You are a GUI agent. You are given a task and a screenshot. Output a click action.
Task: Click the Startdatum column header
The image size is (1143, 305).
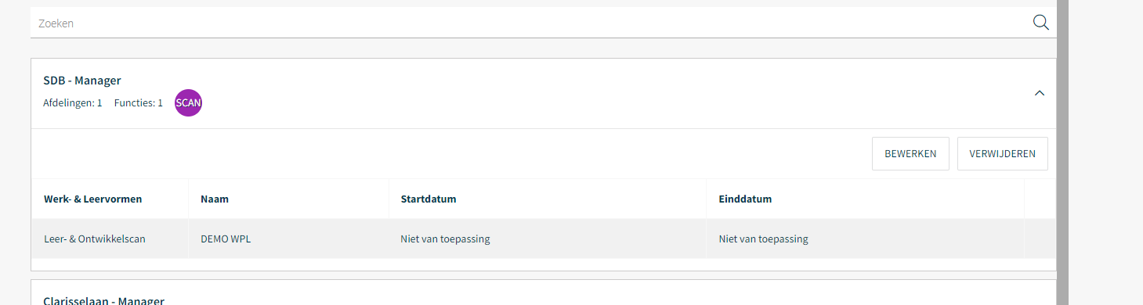(x=429, y=199)
